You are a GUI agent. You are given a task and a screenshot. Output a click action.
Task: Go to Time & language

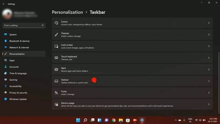(x=24, y=73)
